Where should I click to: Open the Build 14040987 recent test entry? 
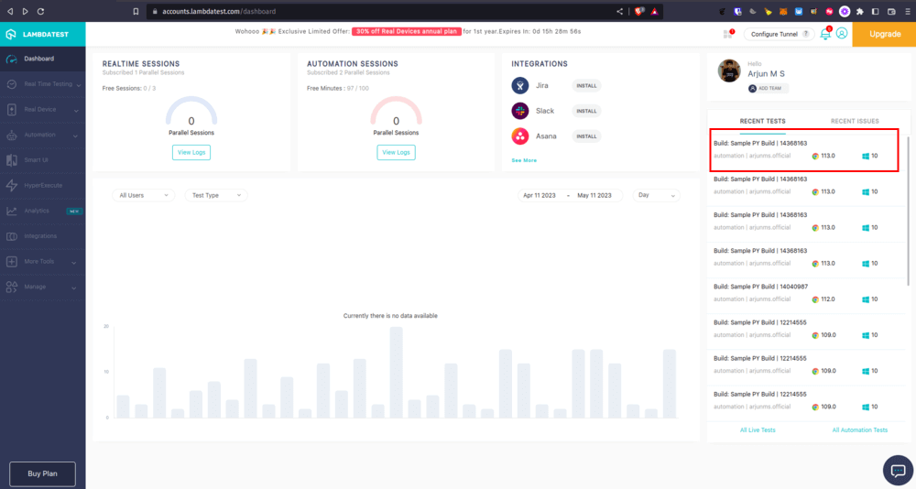(x=807, y=293)
